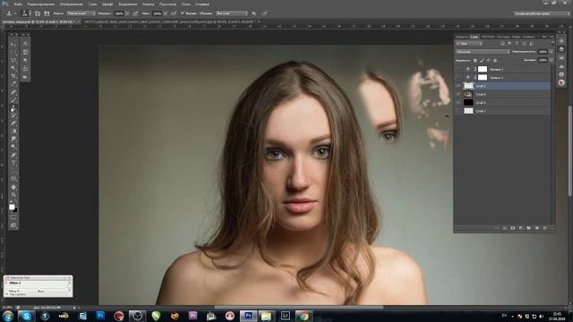
Task: Toggle visibility of selected Слой 2 layer
Action: click(x=458, y=86)
